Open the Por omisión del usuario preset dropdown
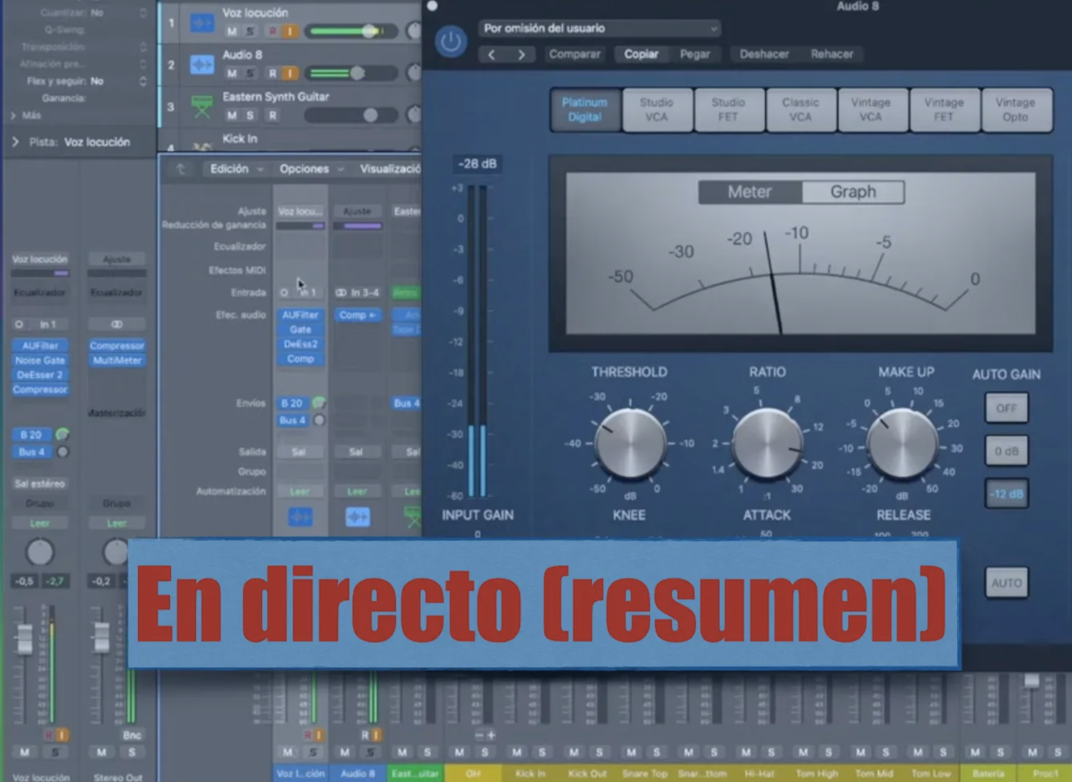This screenshot has height=782, width=1072. 599,28
